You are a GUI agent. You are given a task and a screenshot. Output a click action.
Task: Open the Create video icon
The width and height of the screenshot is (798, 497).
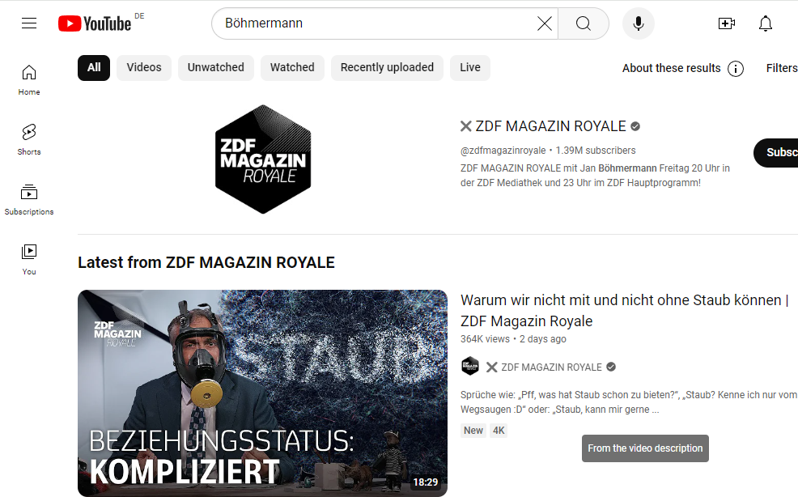tap(726, 23)
